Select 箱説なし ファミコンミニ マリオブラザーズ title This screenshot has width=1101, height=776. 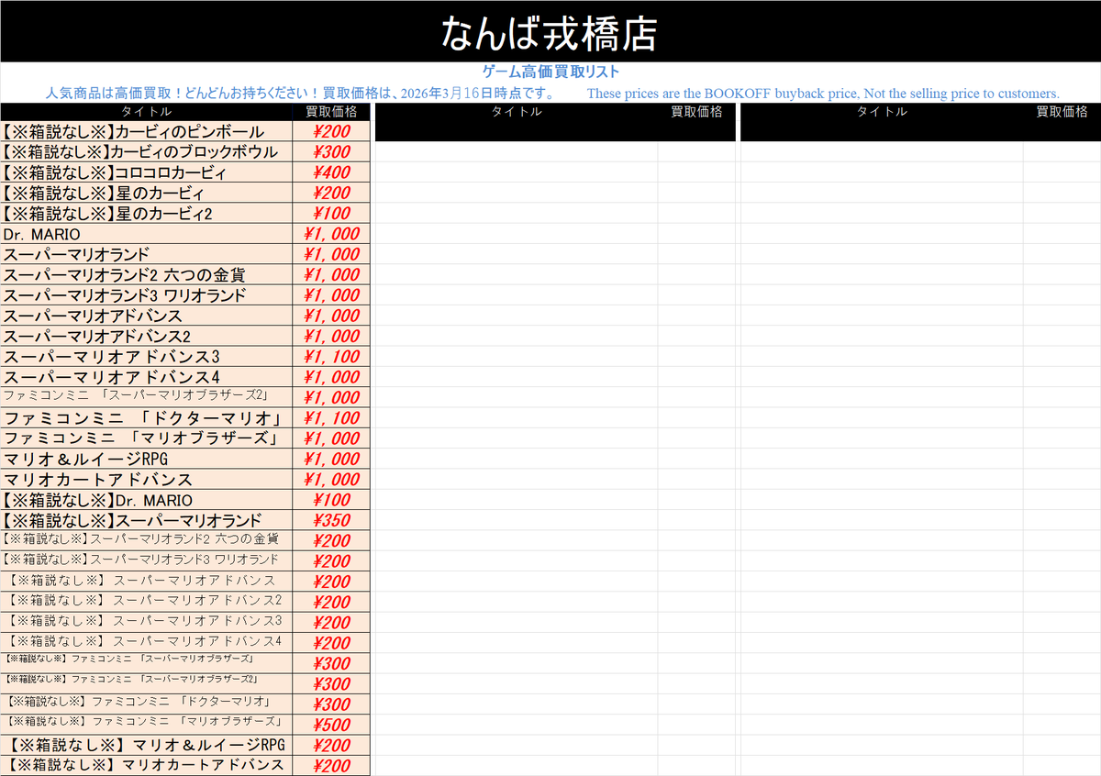[147, 725]
